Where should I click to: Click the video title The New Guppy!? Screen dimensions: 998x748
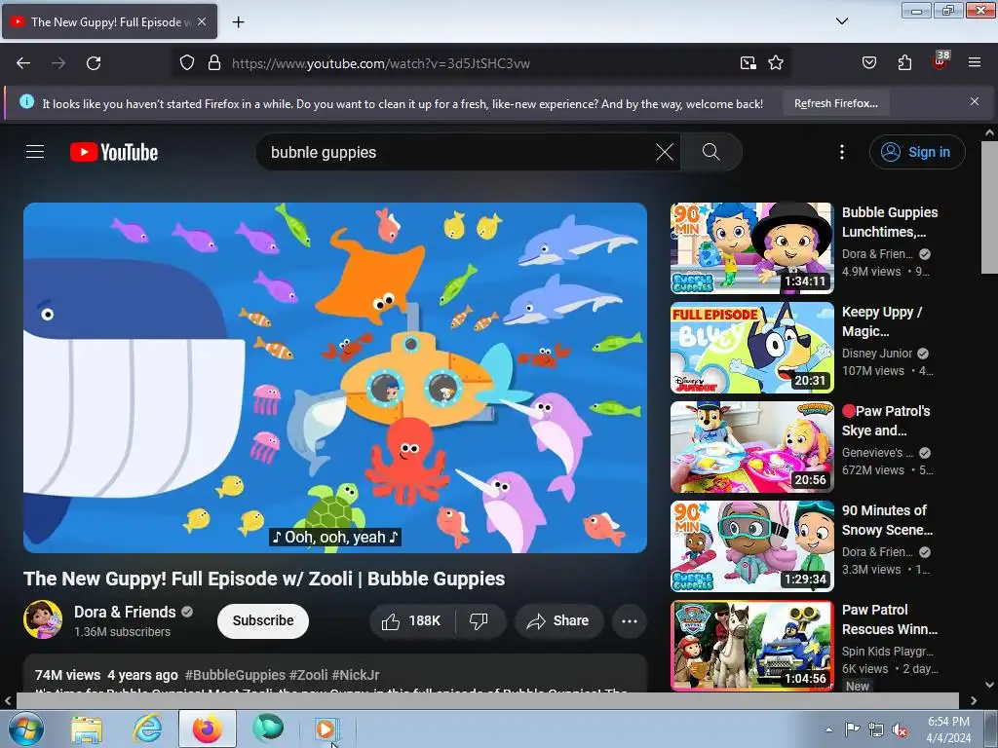[x=264, y=579]
